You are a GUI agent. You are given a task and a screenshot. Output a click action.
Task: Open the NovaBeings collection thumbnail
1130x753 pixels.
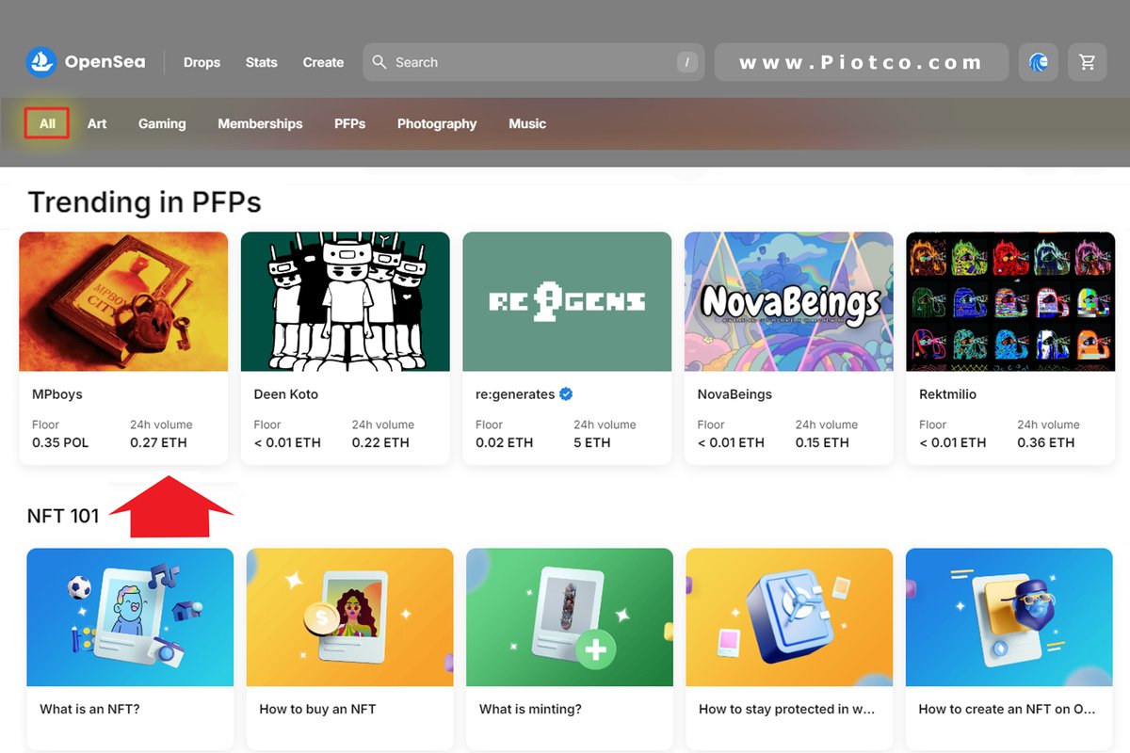tap(788, 301)
